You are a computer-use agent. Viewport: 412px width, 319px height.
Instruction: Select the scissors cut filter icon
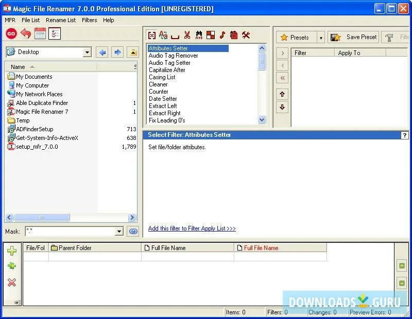(x=187, y=35)
